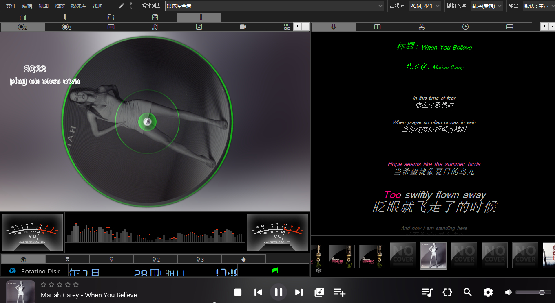This screenshot has width=555, height=303.
Task: Click right arrow of right panel tabs
Action: [551, 26]
